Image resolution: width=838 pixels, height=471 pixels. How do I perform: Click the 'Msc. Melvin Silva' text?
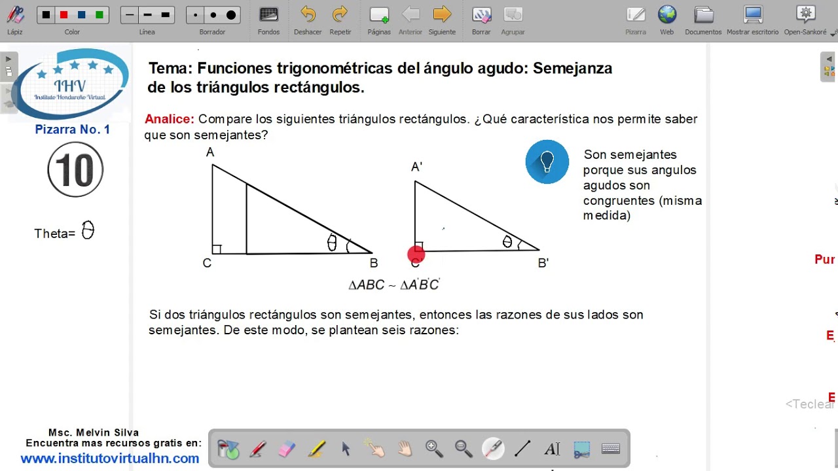94,432
